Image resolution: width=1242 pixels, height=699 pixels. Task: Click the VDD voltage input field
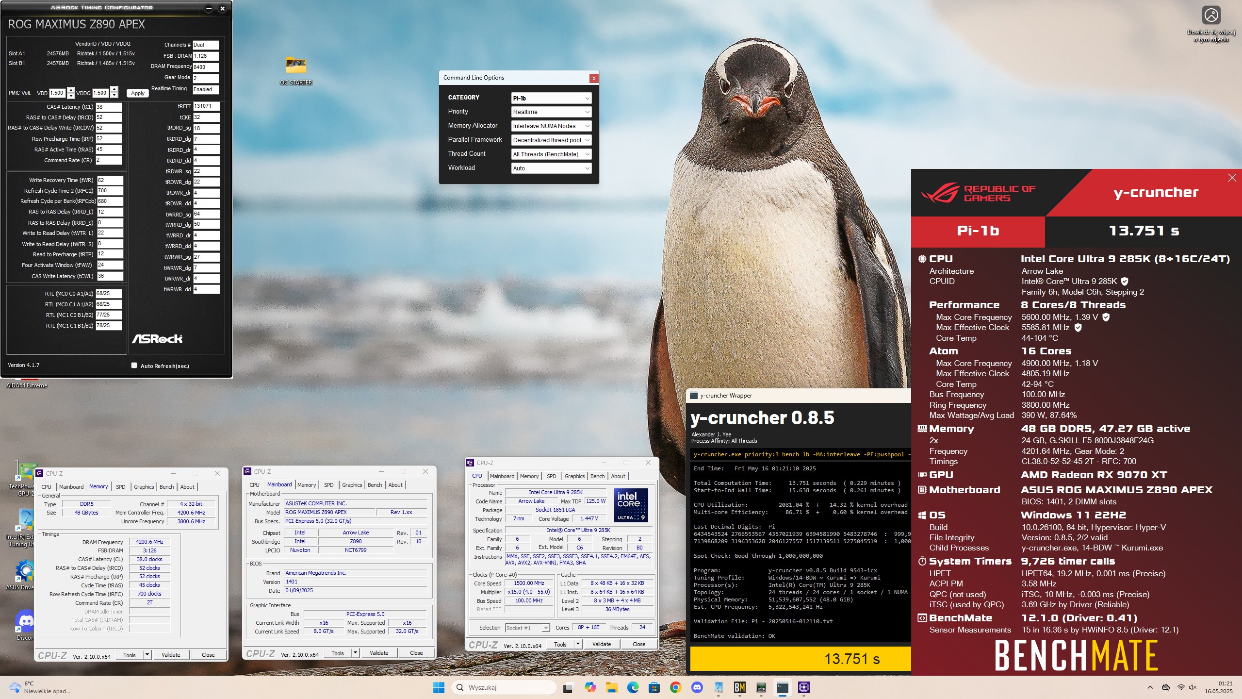click(57, 93)
